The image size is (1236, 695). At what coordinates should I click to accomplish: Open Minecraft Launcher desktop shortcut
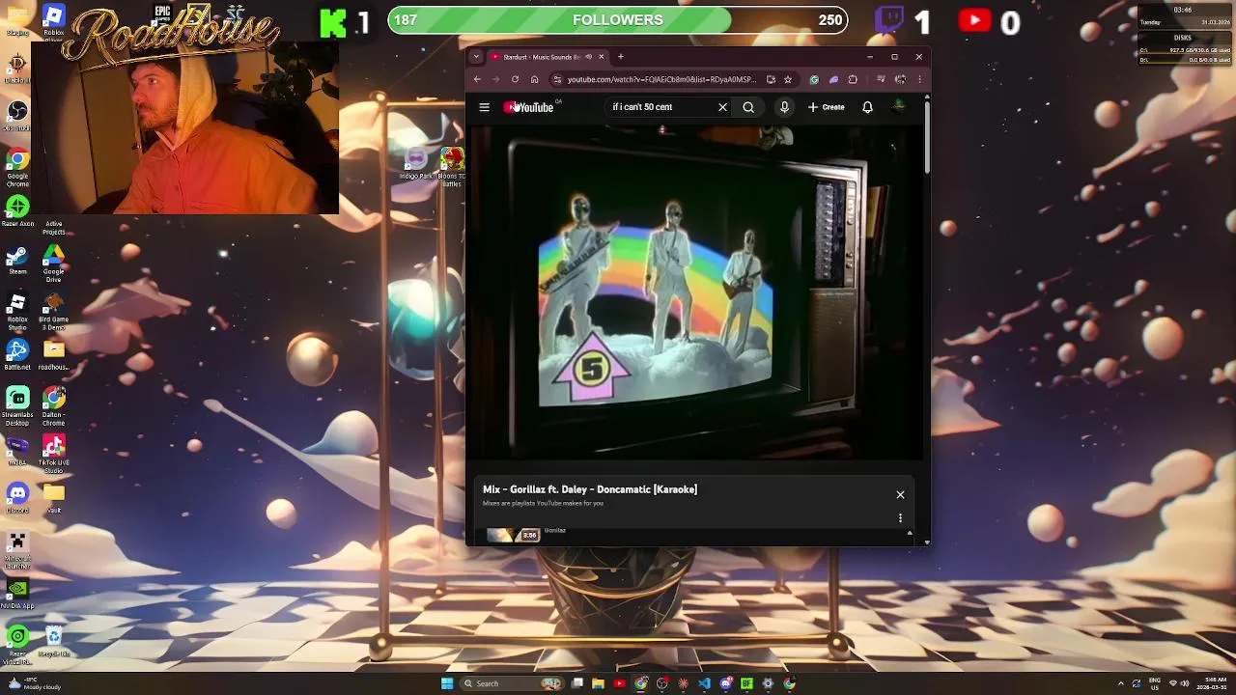click(18, 548)
